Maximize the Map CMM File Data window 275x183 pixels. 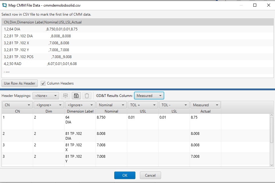tap(255, 5)
